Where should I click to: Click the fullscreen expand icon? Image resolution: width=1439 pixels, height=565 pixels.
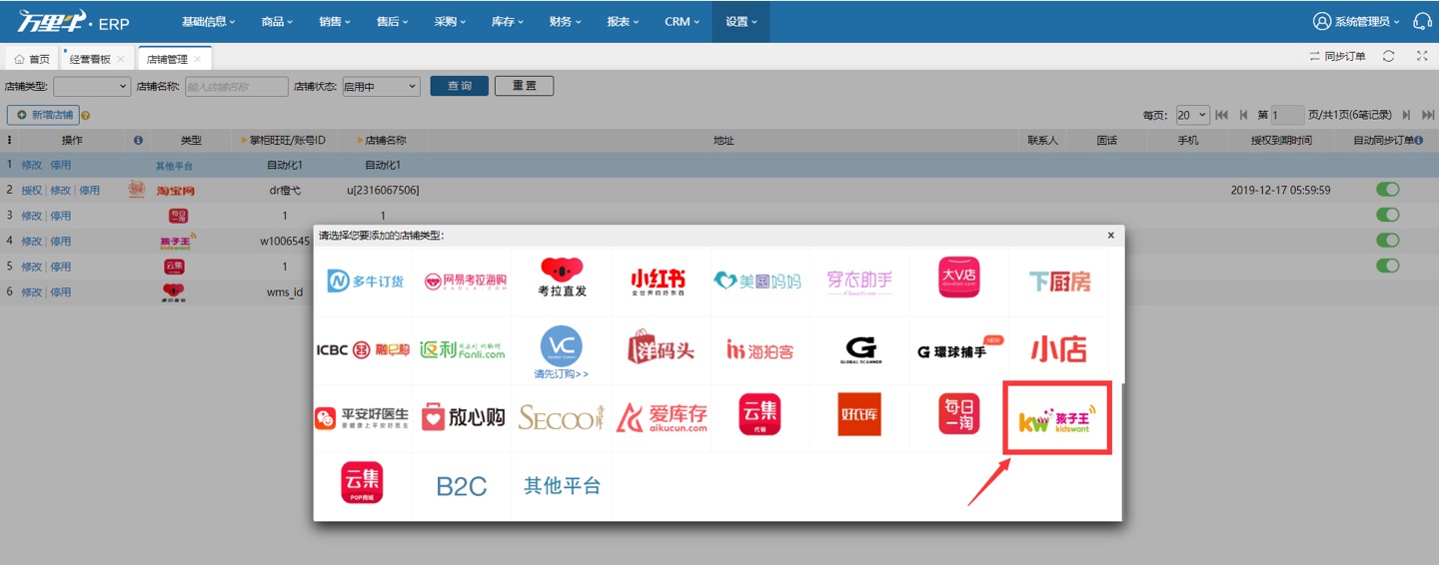1422,57
